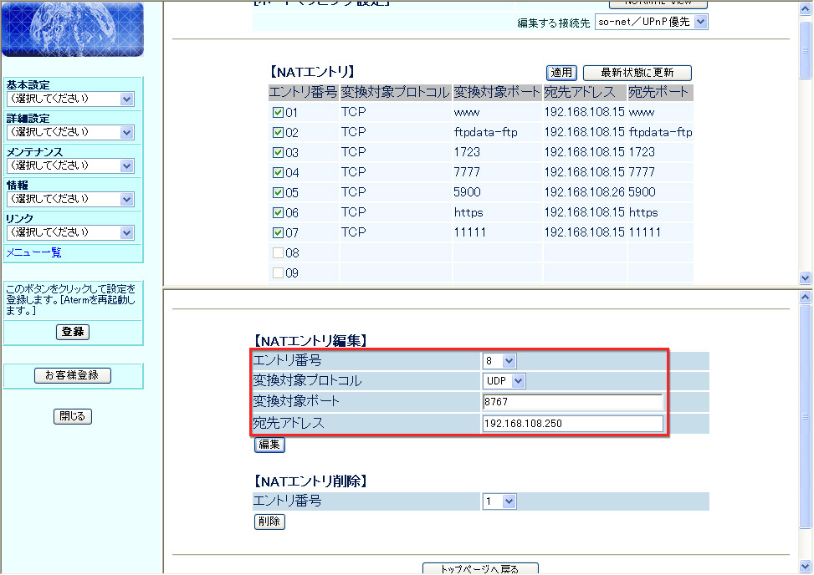Click the トップページへ戻る button
Image resolution: width=814 pixels, height=575 pixels.
(480, 568)
